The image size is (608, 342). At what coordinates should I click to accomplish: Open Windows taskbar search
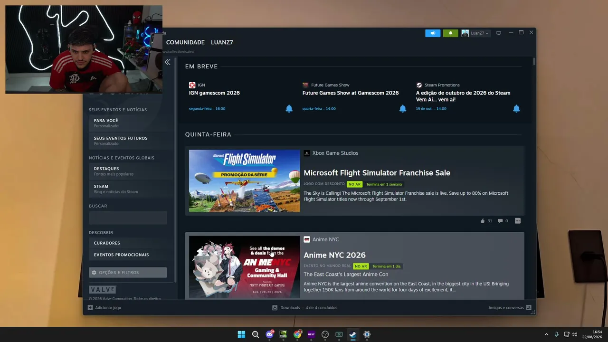coord(256,334)
